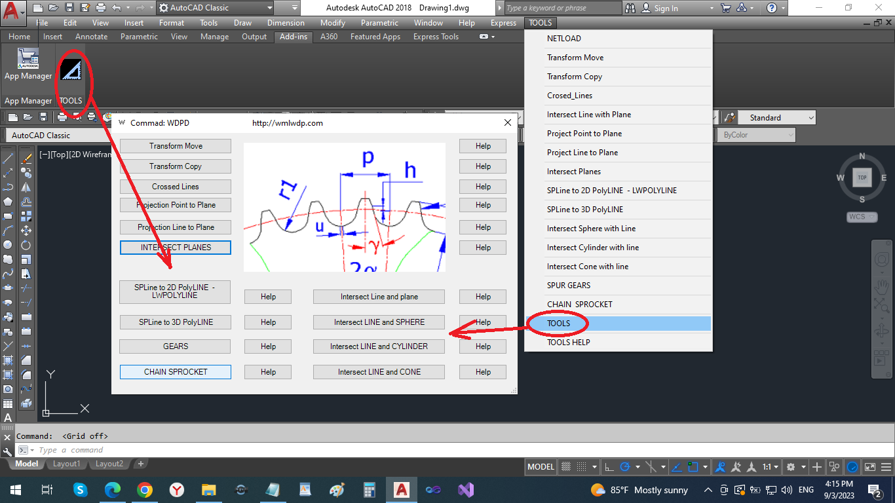Screen dimensions: 895x503
Task: Switch to the Express Tools ribbon tab
Action: click(436, 37)
